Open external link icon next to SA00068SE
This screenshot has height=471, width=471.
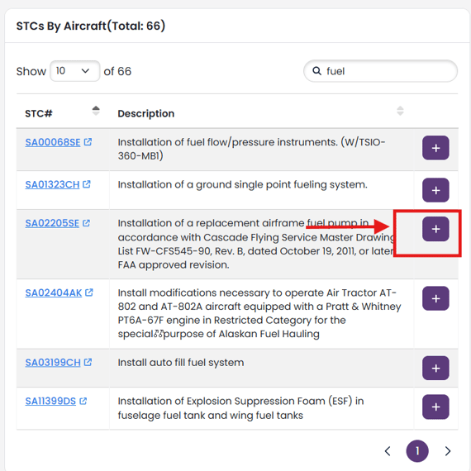coord(88,142)
